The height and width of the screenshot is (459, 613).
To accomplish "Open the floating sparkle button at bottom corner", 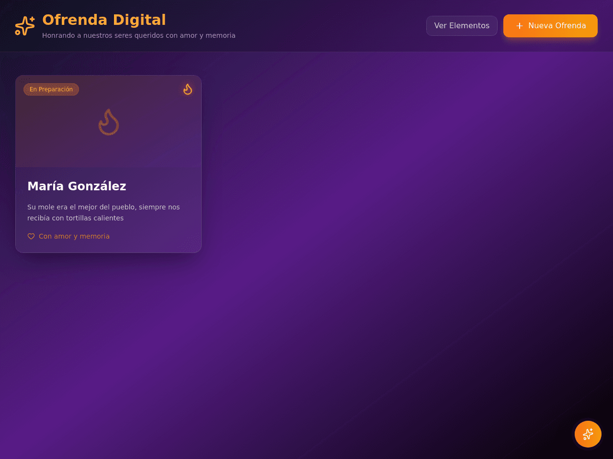I will tap(588, 434).
